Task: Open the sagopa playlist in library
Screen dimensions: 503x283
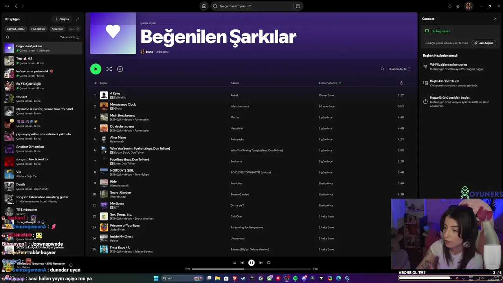Action: (x=42, y=98)
